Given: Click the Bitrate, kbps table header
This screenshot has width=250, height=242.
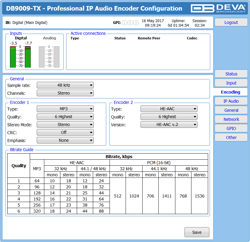Looking at the screenshot, I should 119,157.
